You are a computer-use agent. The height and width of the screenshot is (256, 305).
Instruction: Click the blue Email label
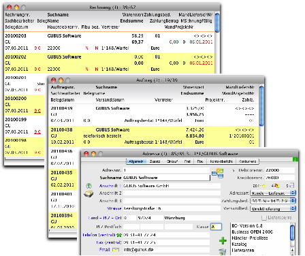[104, 250]
